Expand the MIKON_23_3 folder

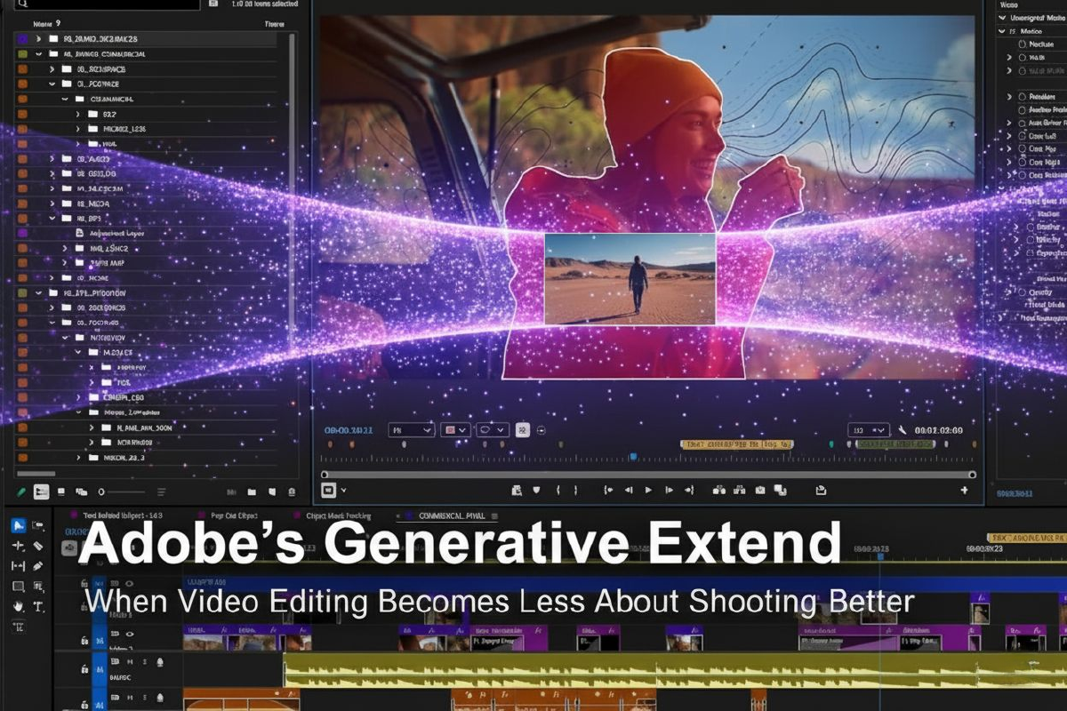[x=78, y=458]
